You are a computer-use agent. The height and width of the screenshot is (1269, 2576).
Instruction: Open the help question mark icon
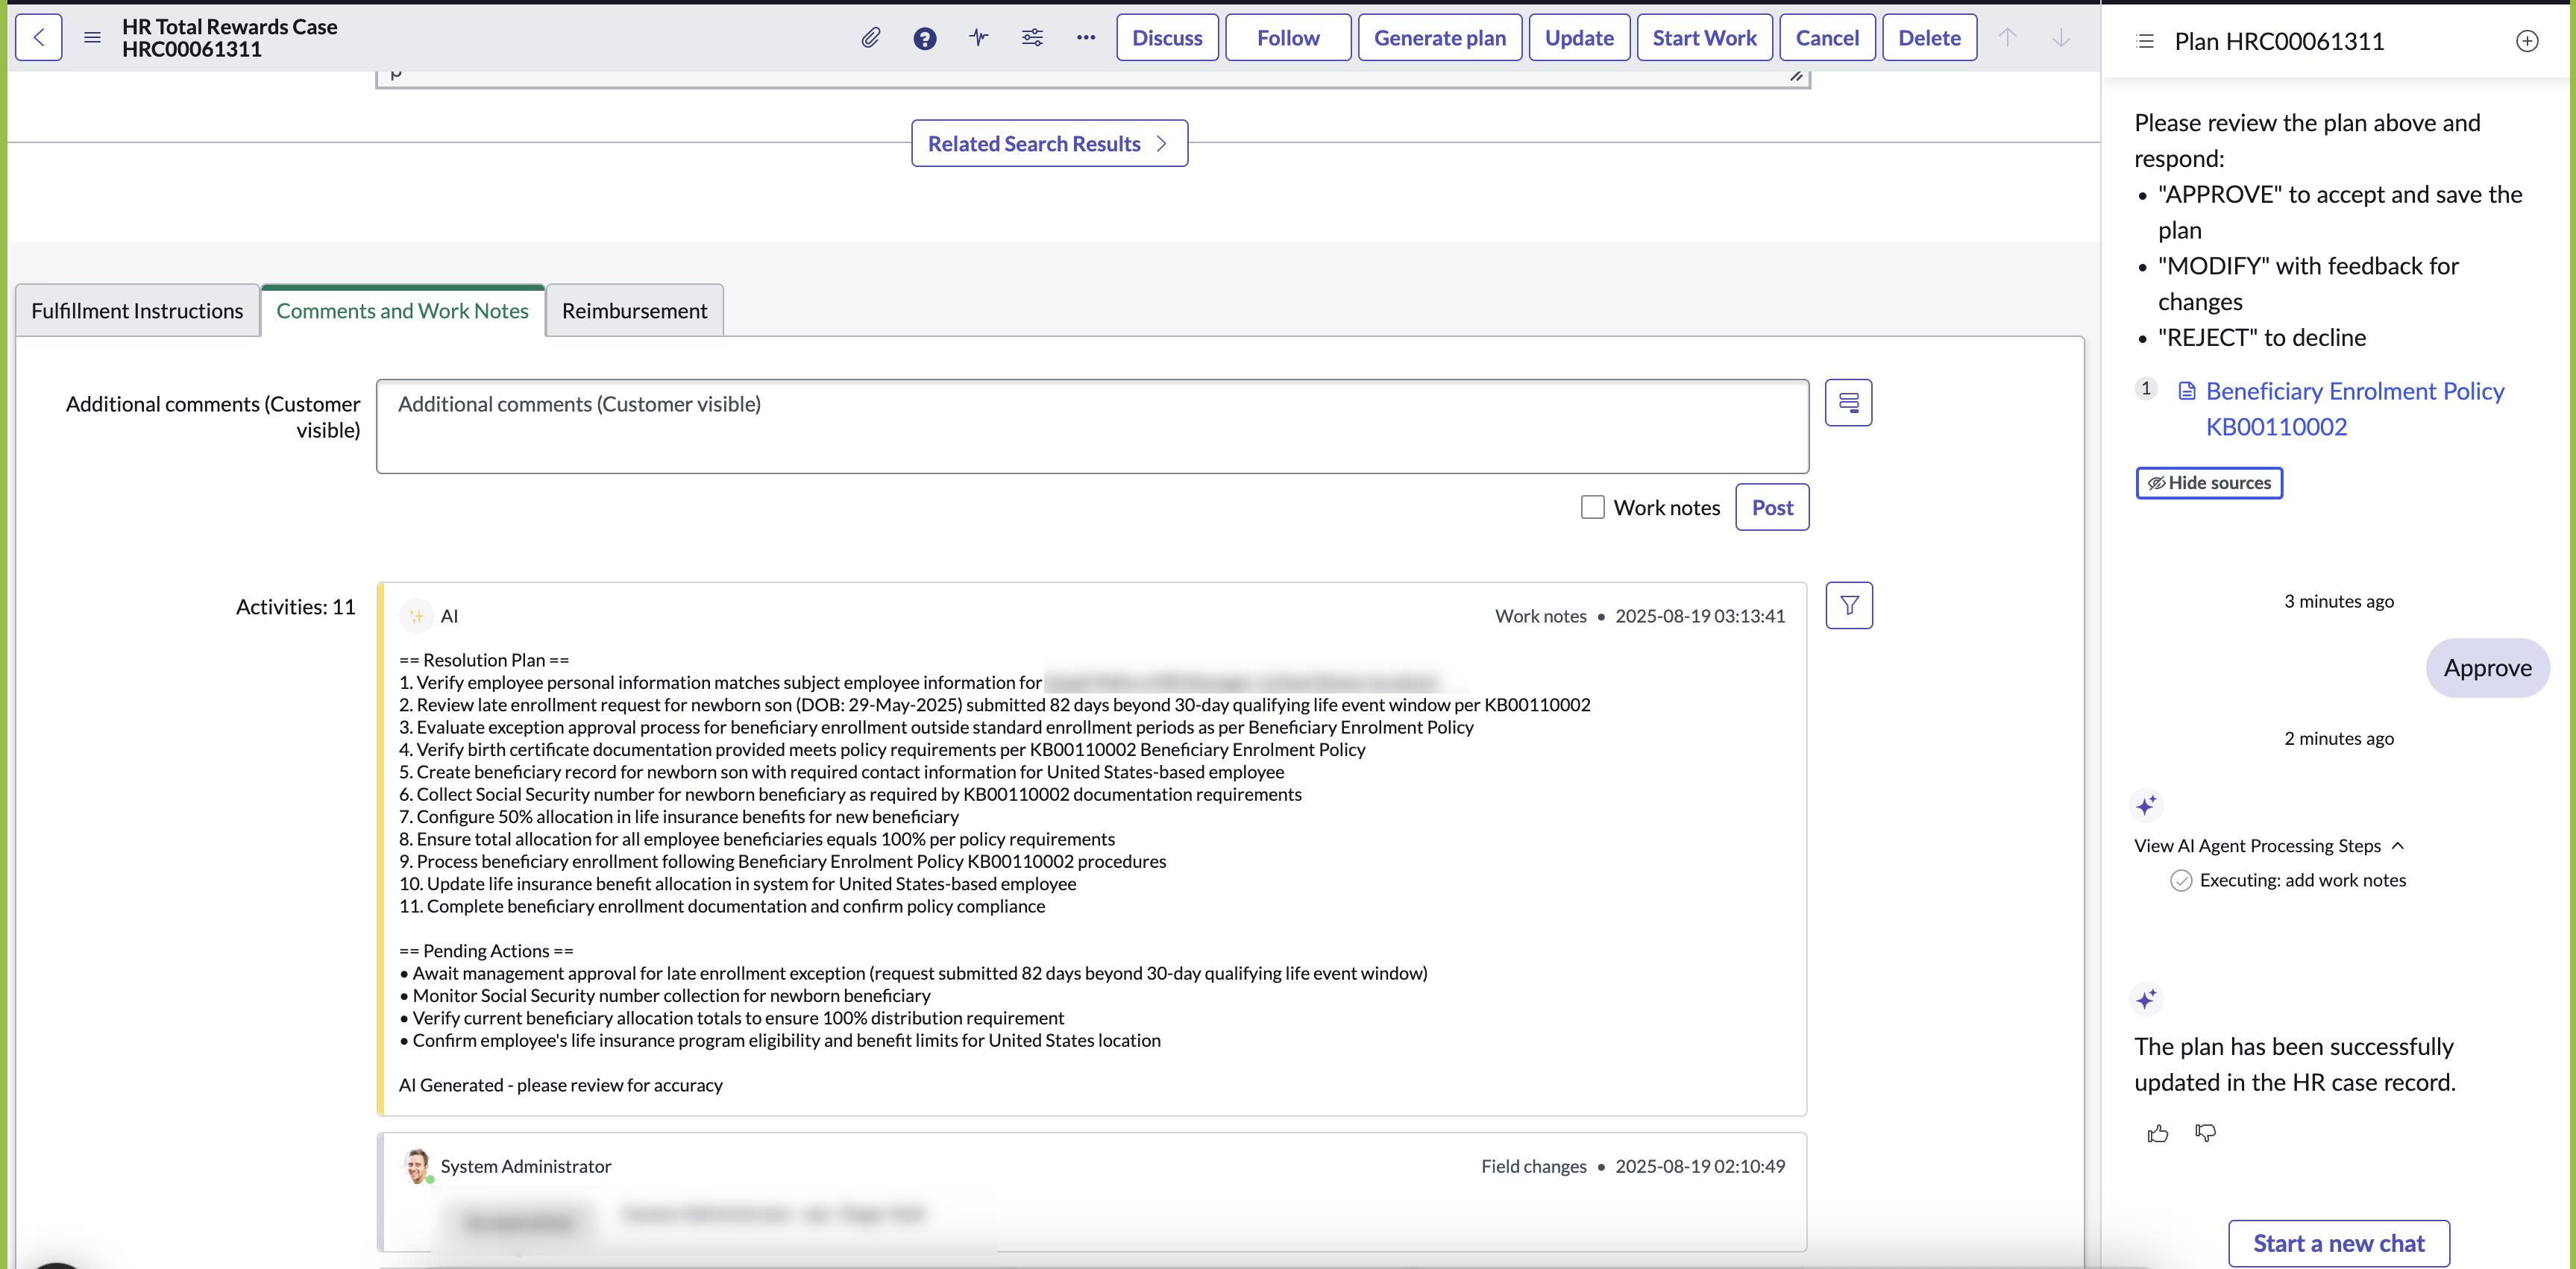click(925, 38)
